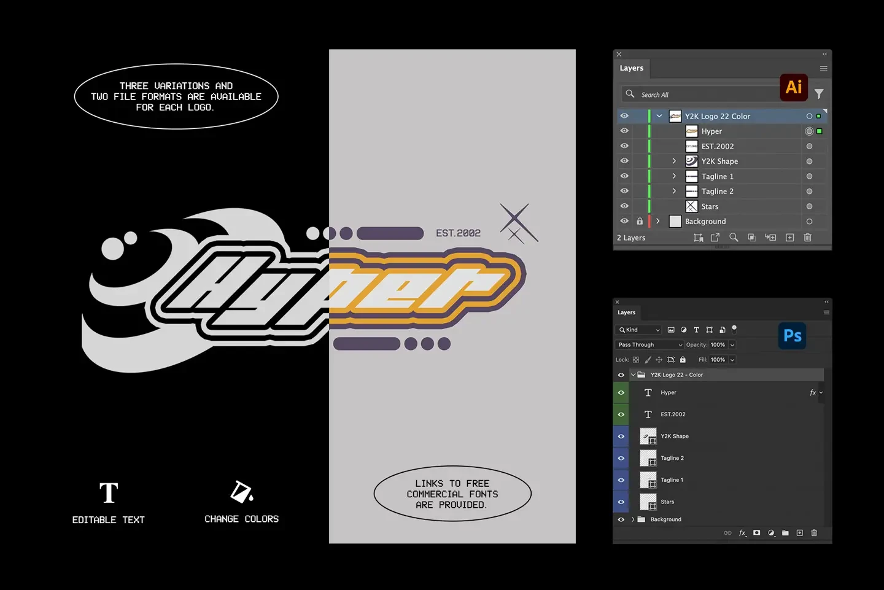Open the Pass Through blend mode dropdown

(649, 344)
